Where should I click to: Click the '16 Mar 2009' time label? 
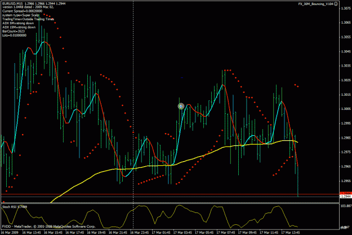click(10, 233)
